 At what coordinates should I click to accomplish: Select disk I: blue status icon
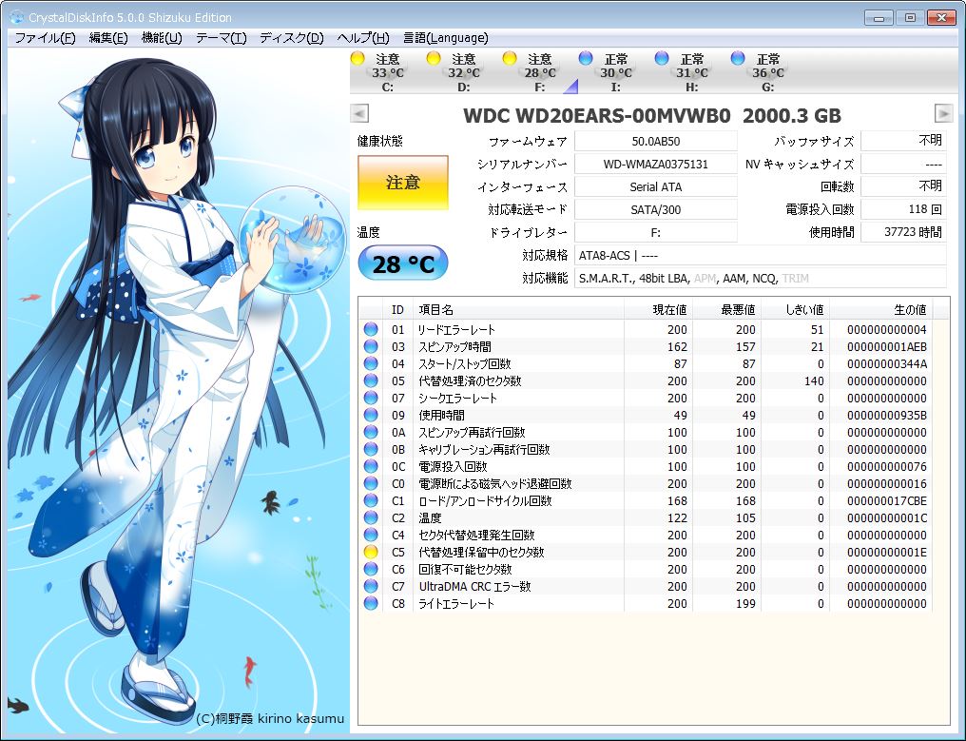(586, 59)
